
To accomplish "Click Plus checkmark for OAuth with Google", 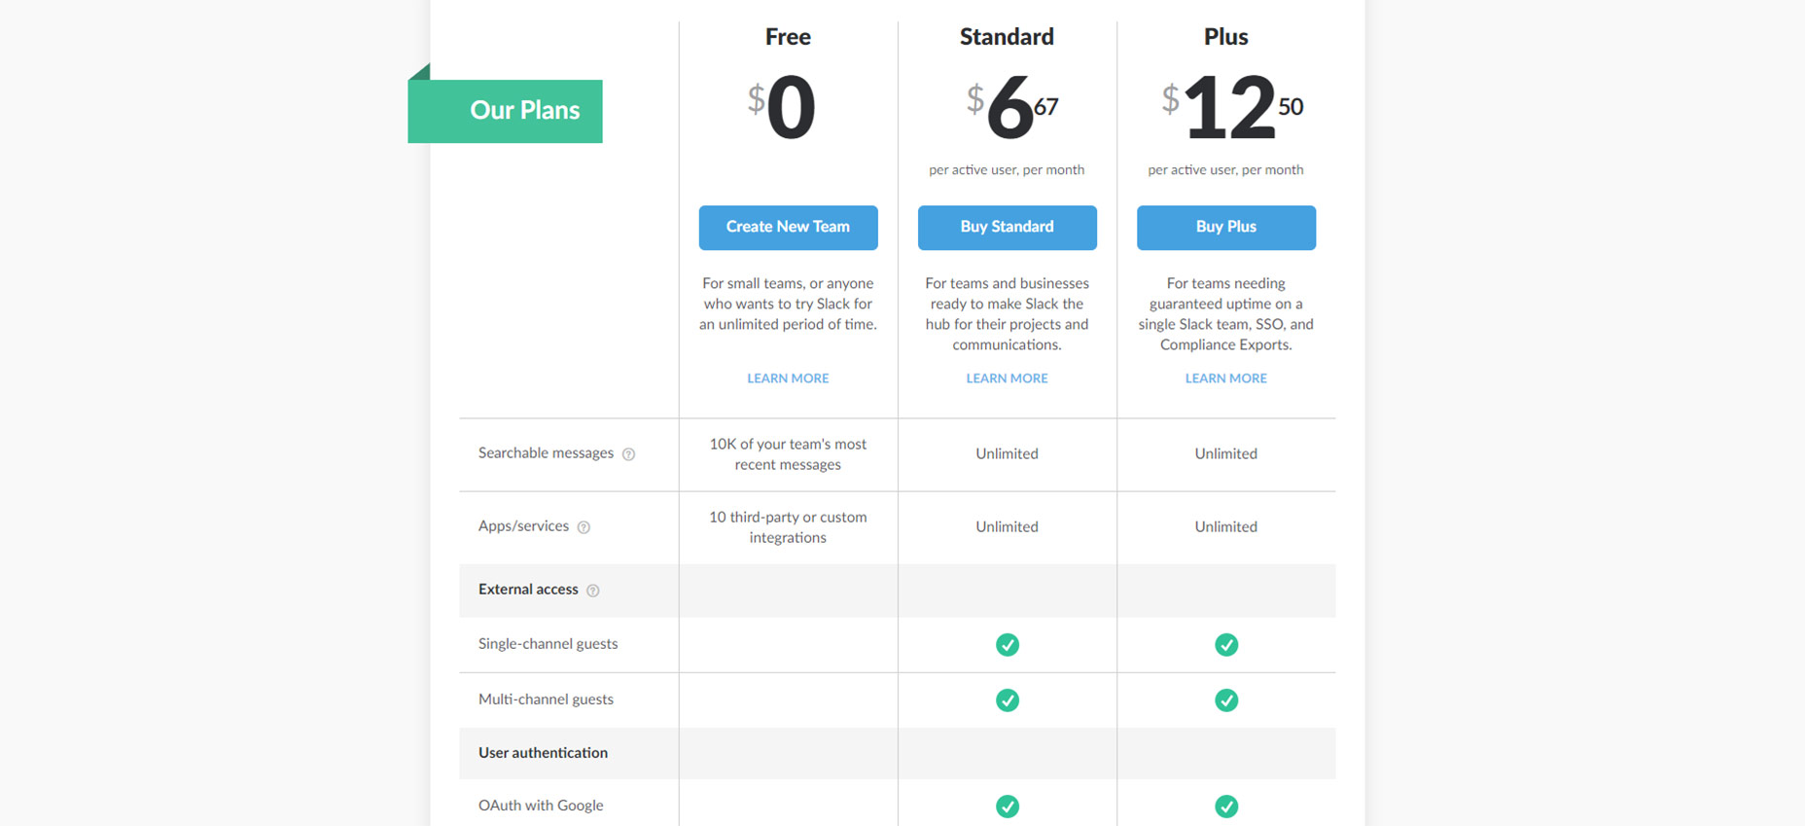I will [1225, 807].
